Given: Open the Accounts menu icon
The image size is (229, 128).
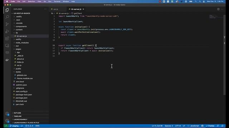Looking at the screenshot, I should click(x=7, y=114).
